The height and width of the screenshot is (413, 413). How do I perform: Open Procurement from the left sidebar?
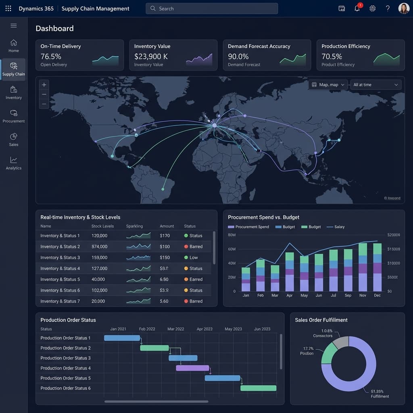click(13, 116)
